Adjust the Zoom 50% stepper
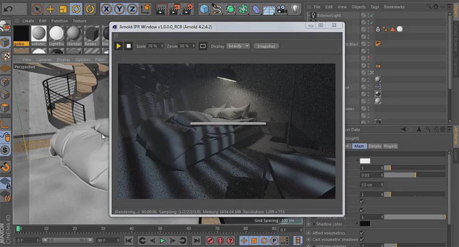The height and width of the screenshot is (247, 459). [x=194, y=46]
